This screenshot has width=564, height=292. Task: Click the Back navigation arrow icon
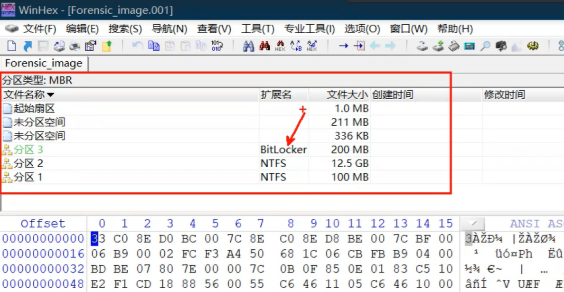(375, 46)
